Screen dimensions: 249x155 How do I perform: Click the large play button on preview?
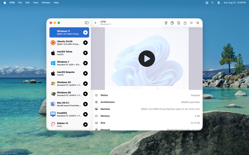(147, 59)
